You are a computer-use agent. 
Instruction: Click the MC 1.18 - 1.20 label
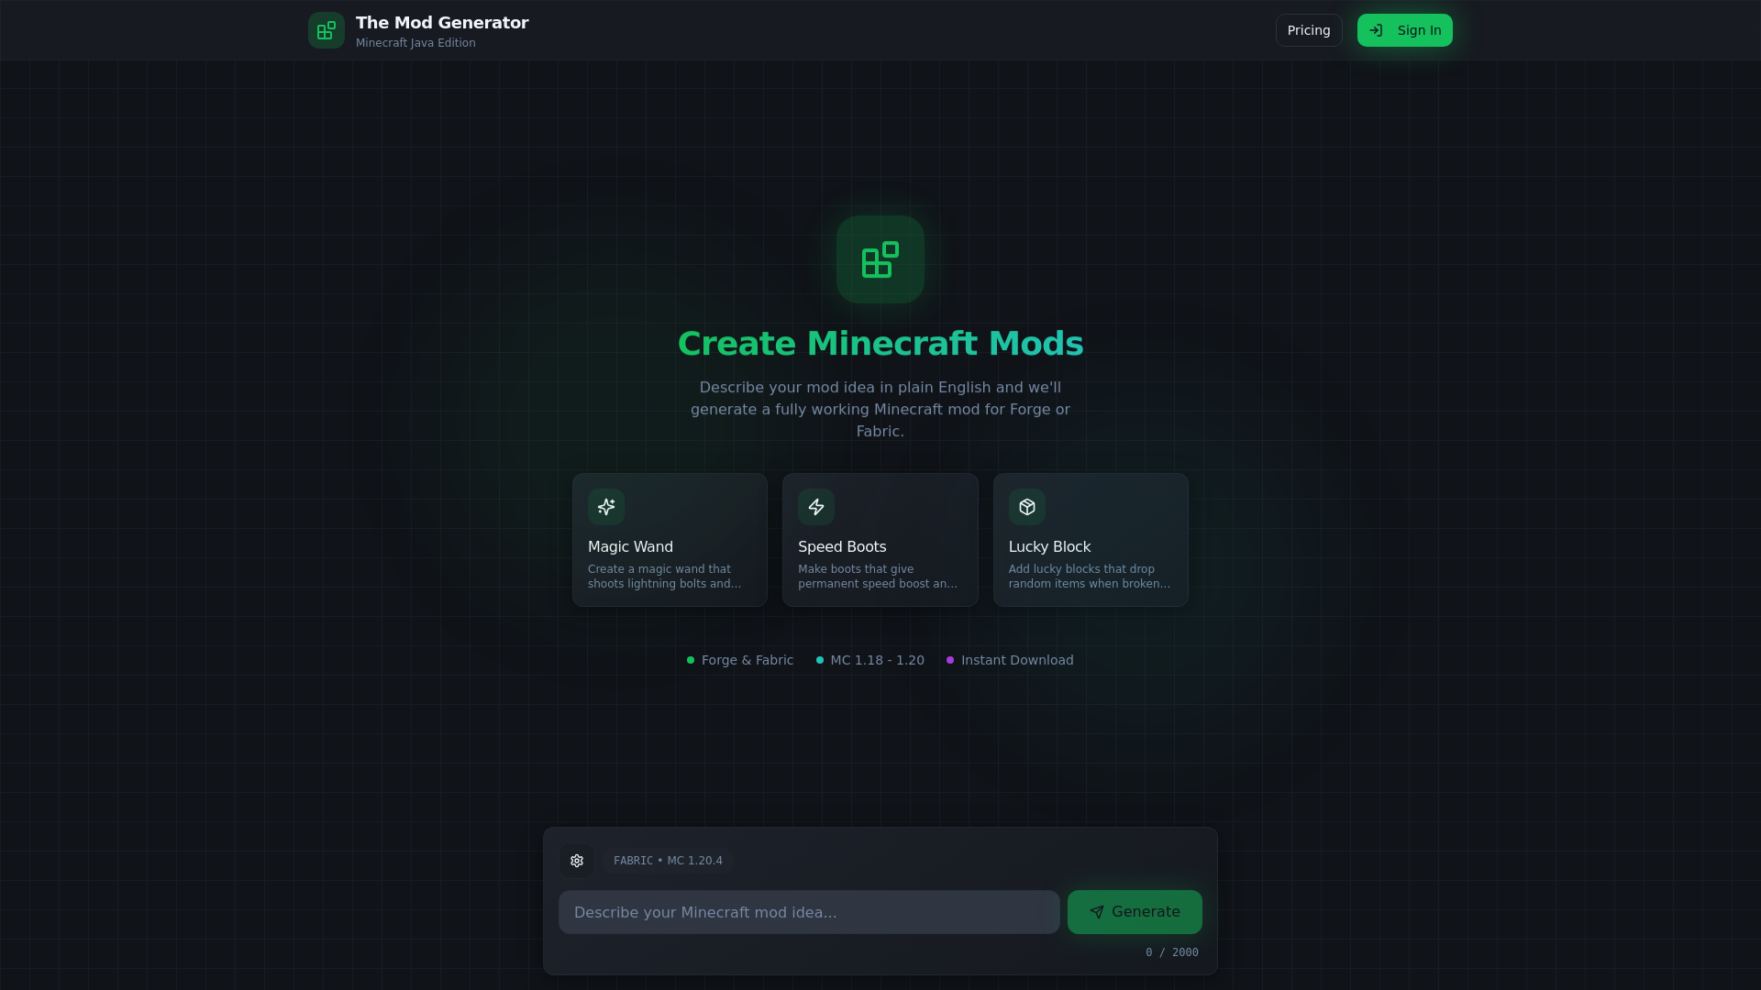(877, 660)
